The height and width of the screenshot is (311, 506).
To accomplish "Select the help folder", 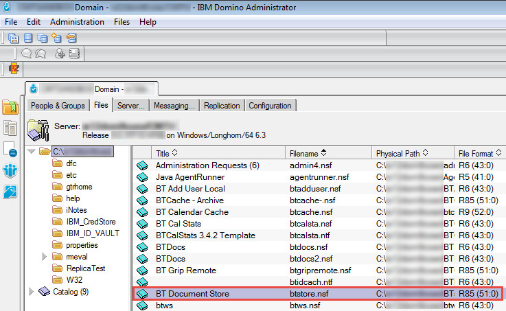I will (73, 198).
